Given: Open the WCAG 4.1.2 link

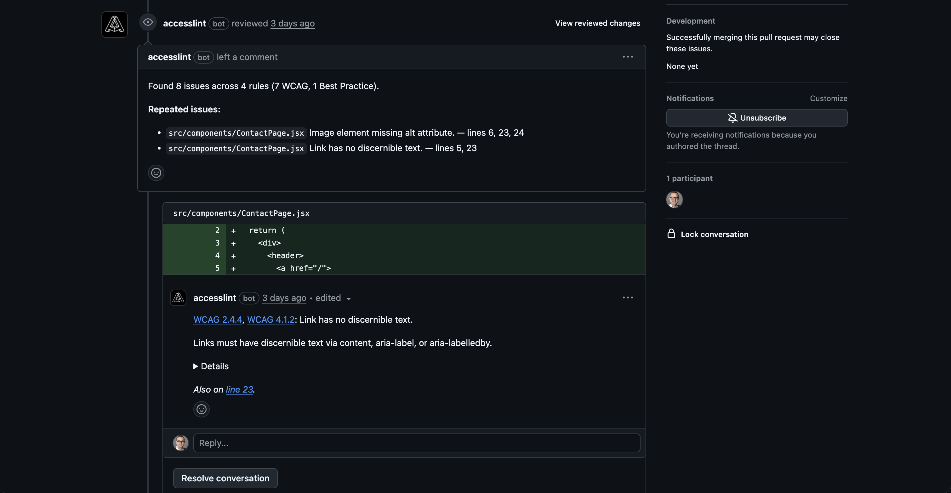Looking at the screenshot, I should pos(270,320).
